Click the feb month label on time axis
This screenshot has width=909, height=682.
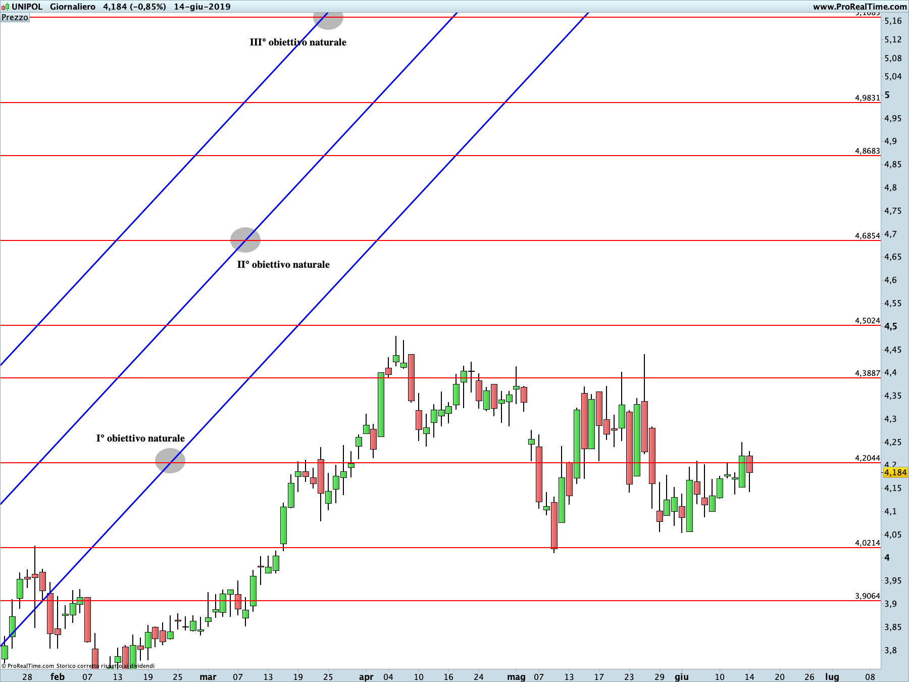point(58,676)
